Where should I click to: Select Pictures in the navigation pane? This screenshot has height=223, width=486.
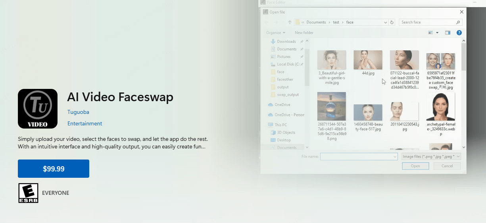284,57
